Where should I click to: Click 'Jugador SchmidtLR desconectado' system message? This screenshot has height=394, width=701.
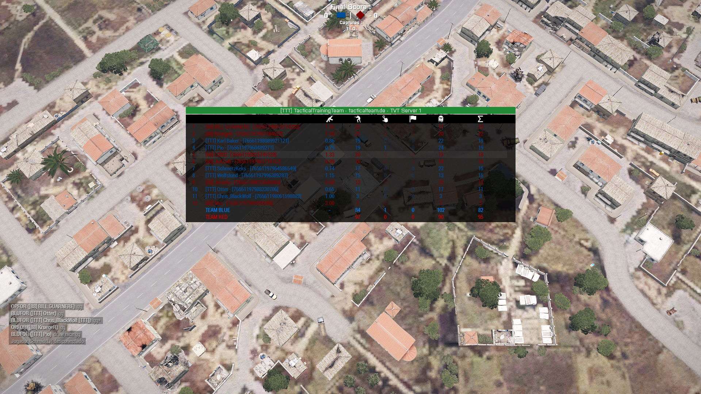[x=47, y=341]
